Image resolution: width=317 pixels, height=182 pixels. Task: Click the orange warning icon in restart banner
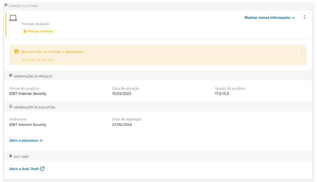[16, 51]
